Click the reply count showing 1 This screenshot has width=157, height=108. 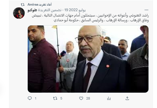35,98
